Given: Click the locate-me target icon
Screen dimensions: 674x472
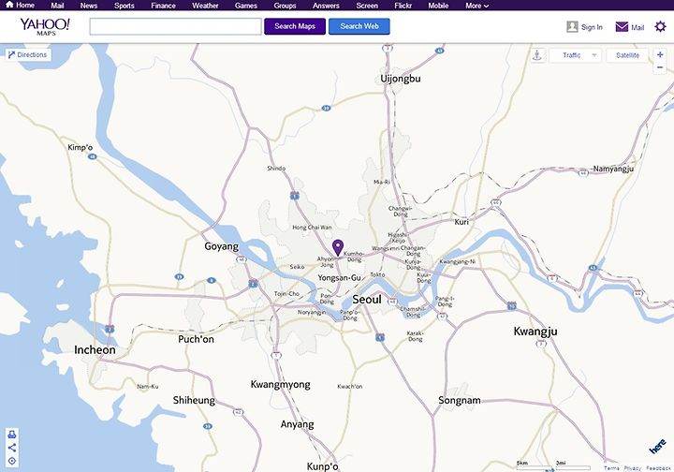Looking at the screenshot, I should 12,461.
